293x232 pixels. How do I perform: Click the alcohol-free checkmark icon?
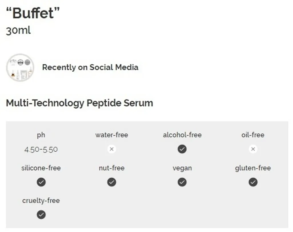182,149
